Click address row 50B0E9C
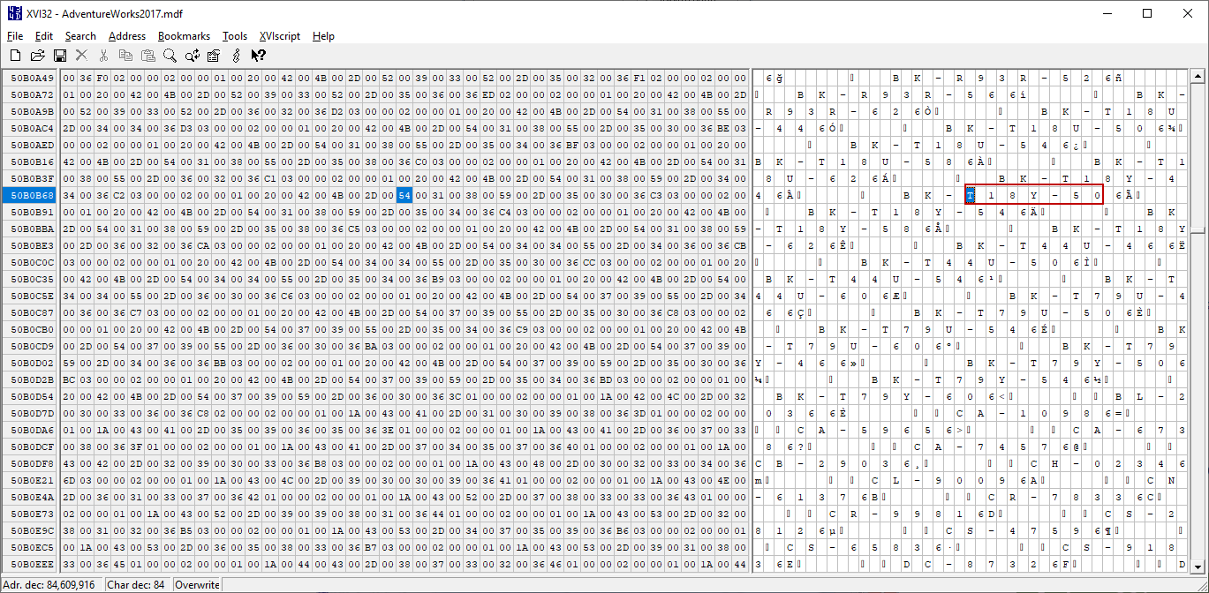1209x593 pixels. click(x=31, y=531)
